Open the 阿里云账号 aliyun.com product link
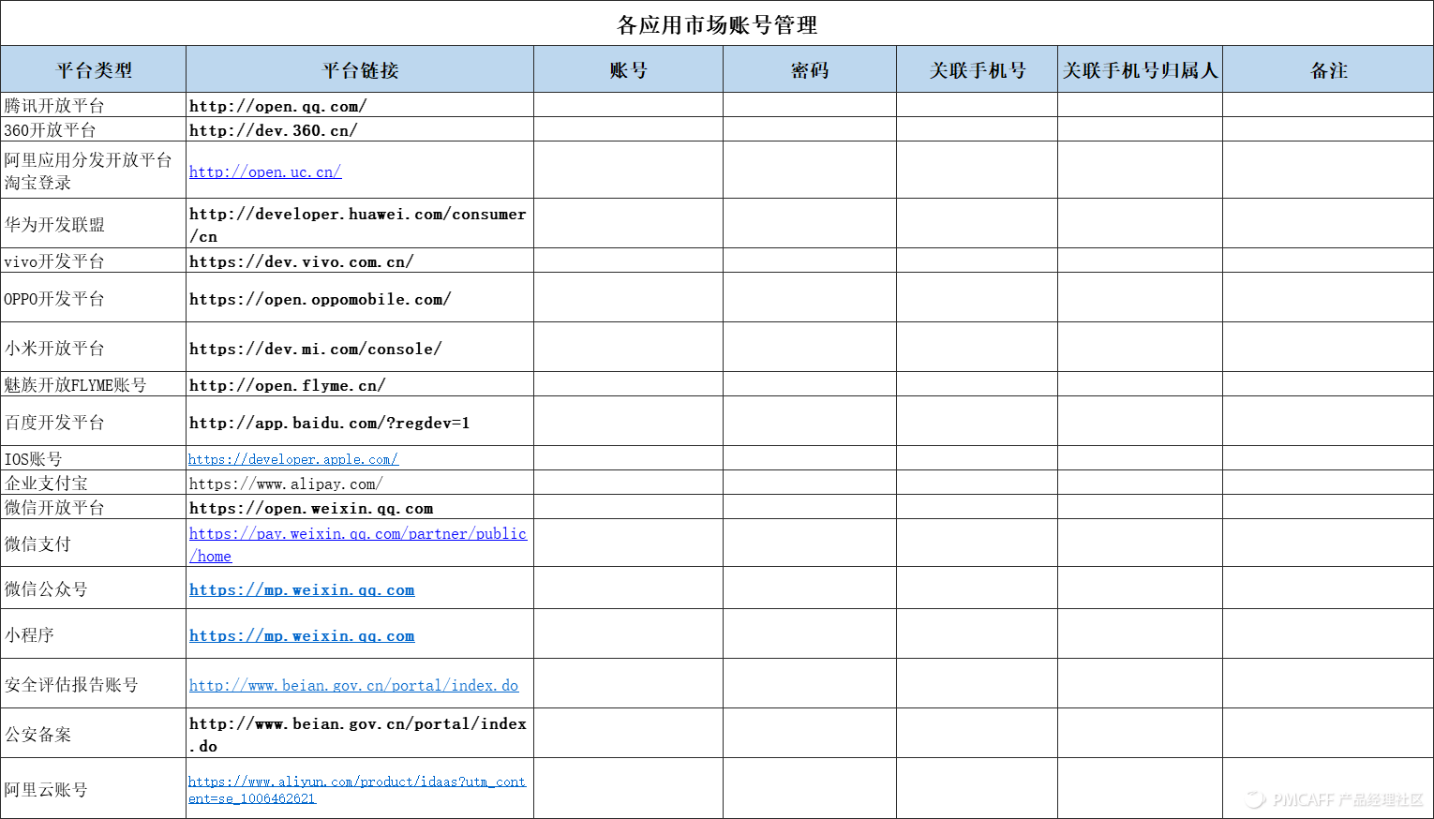Viewport: 1434px width, 819px height. point(357,782)
